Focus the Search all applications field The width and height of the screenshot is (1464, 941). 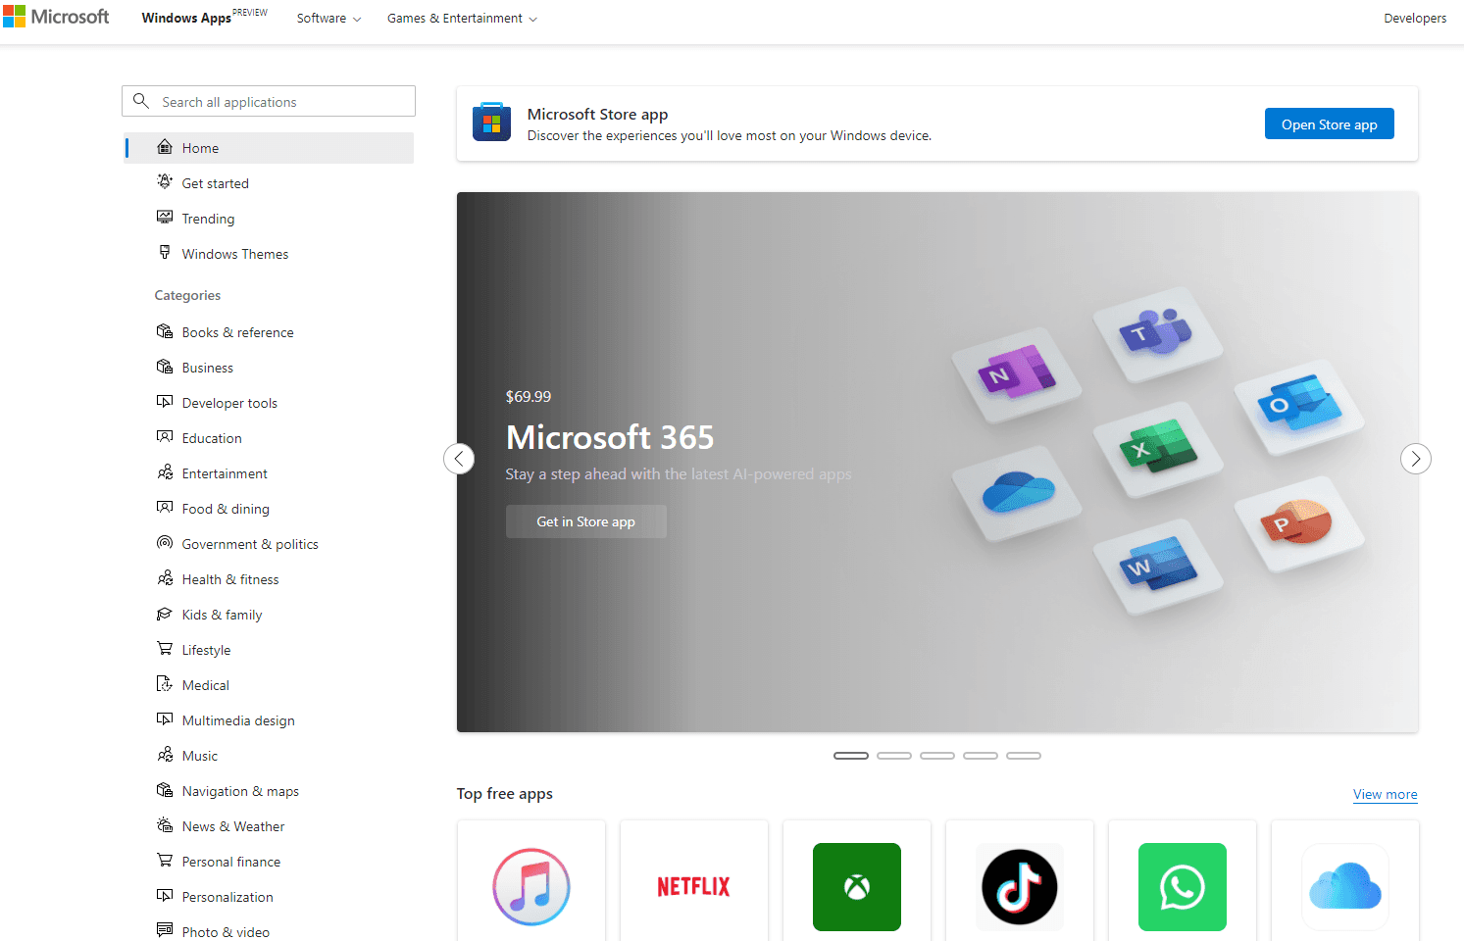(269, 101)
